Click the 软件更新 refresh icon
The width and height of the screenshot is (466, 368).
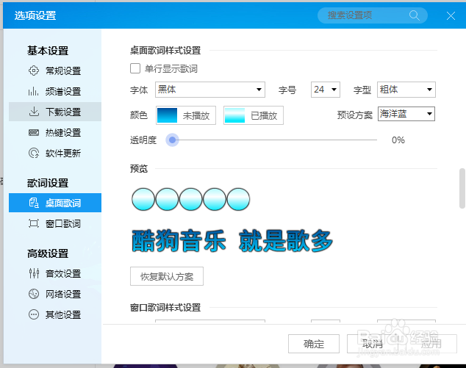(x=34, y=153)
